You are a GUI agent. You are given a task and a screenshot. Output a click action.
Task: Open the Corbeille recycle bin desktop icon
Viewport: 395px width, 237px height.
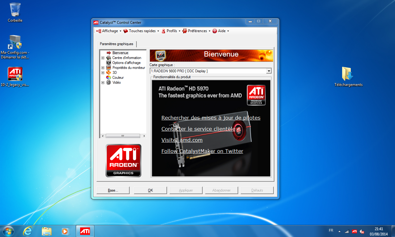pos(15,12)
